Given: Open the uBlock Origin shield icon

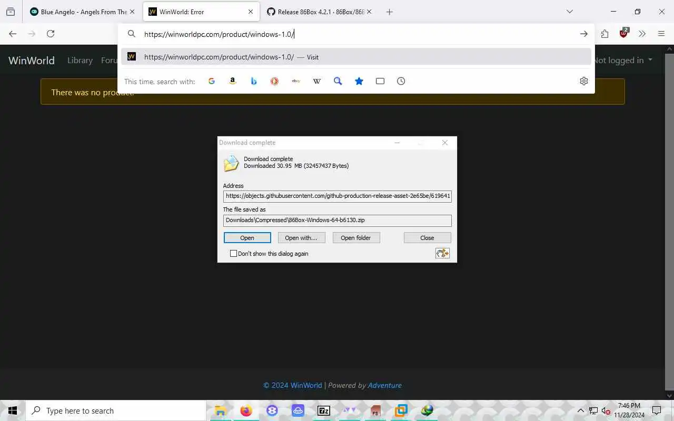Looking at the screenshot, I should [624, 33].
